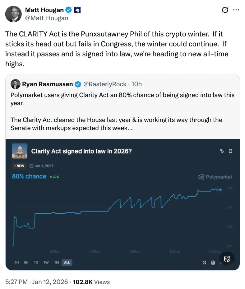The image size is (245, 289).
Task: Enable the 1W timeframe toggle
Action: pyautogui.click(x=46, y=263)
